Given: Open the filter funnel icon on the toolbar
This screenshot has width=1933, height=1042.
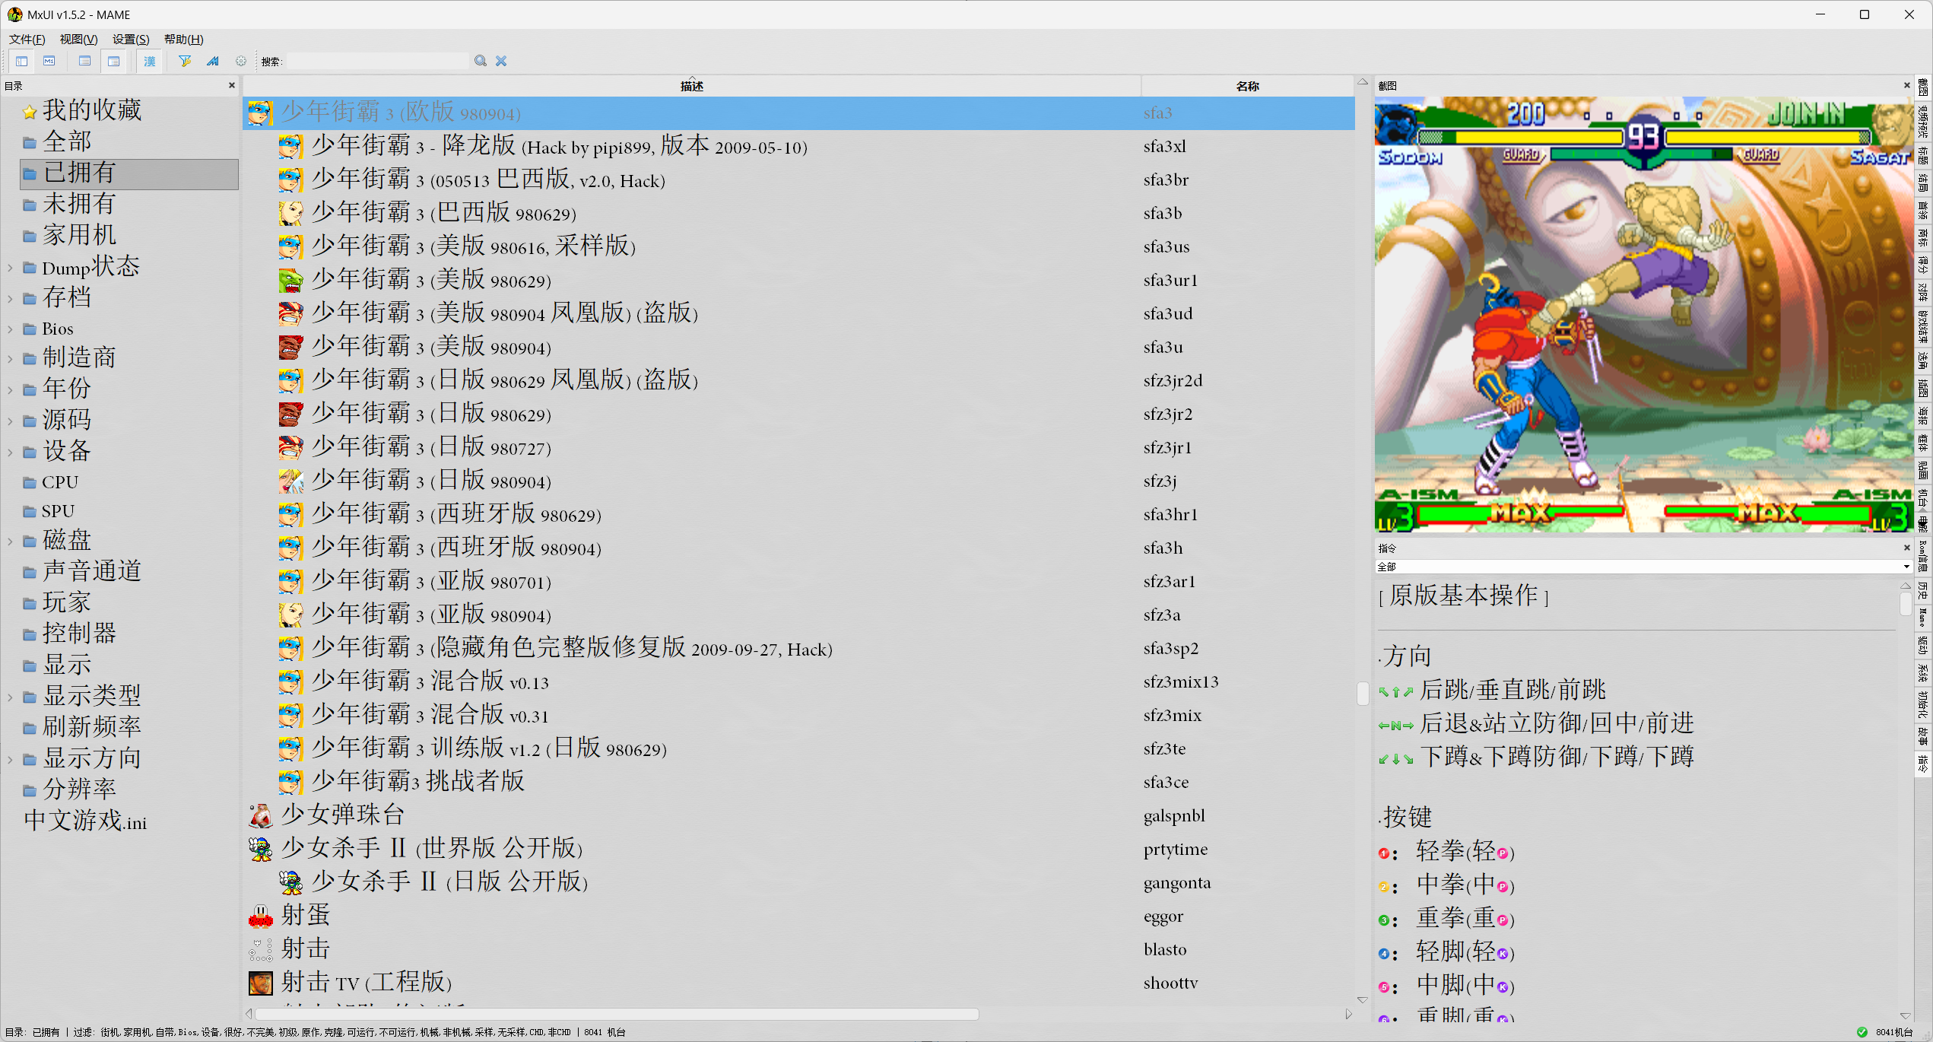Looking at the screenshot, I should [185, 62].
